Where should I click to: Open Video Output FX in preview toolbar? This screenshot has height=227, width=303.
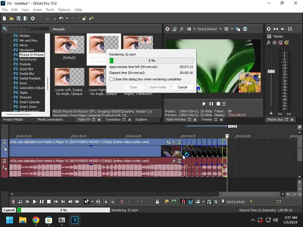(182, 29)
